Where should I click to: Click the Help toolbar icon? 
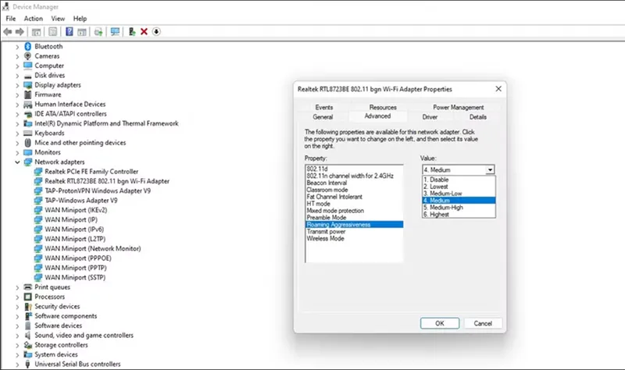click(69, 32)
